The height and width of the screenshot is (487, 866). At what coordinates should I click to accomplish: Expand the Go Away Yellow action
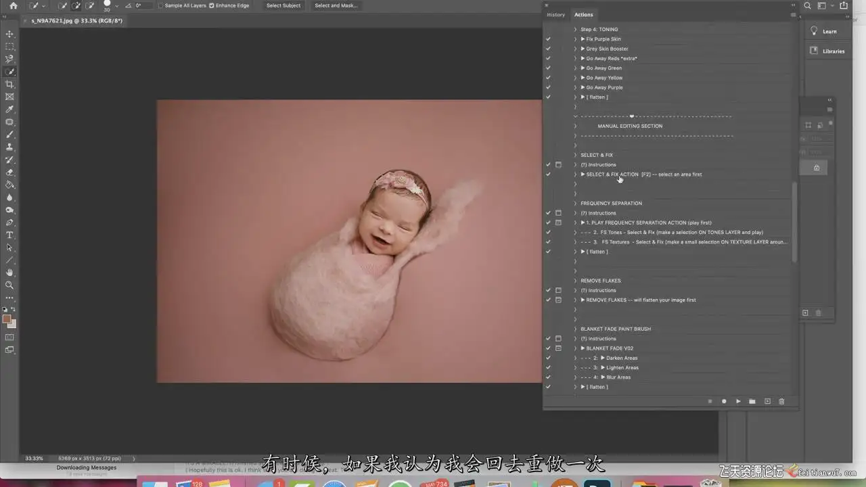(x=575, y=78)
